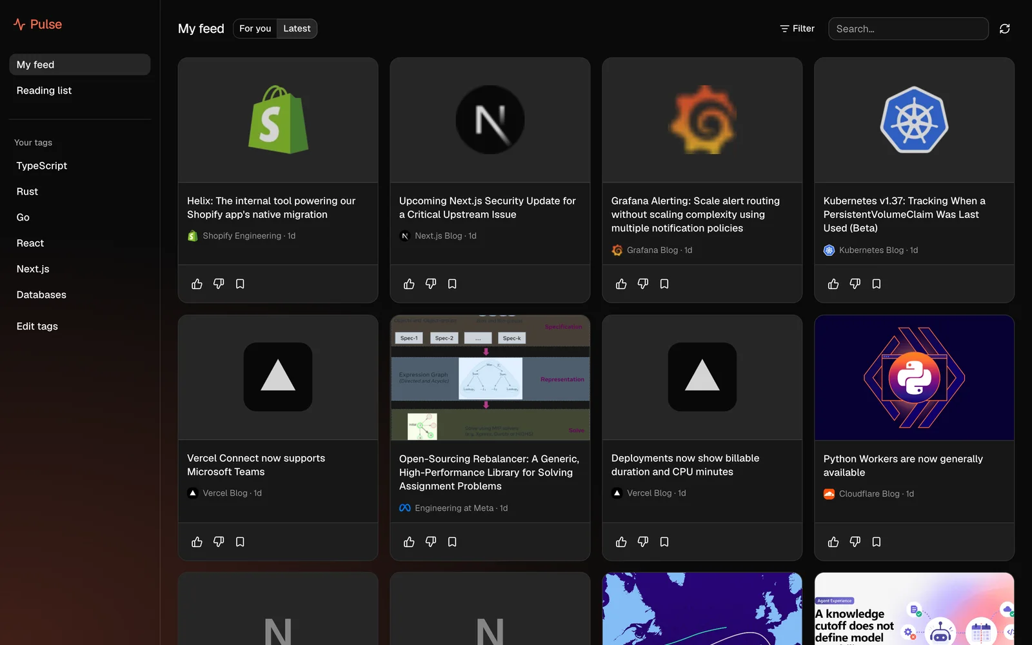
Task: Open the Shopify logo thumbnail card
Action: pos(278,120)
